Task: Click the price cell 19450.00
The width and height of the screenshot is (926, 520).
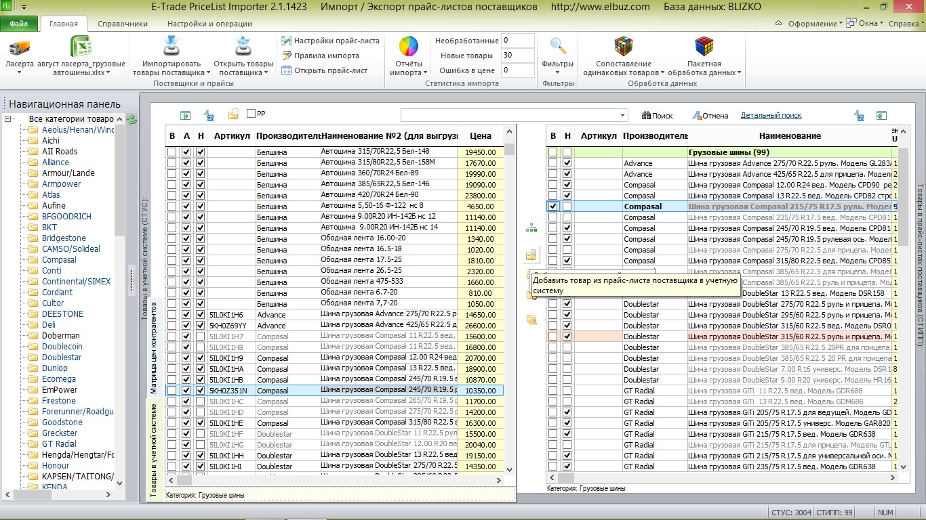Action: (x=481, y=152)
